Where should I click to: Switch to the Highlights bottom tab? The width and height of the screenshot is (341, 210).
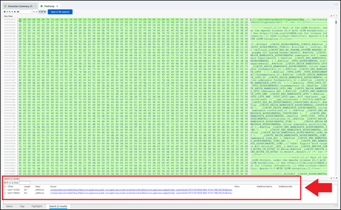tap(36, 206)
